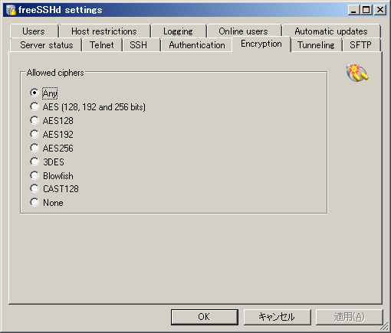Click the window resize grip corner
Image resolution: width=391 pixels, height=333 pixels.
(384, 326)
